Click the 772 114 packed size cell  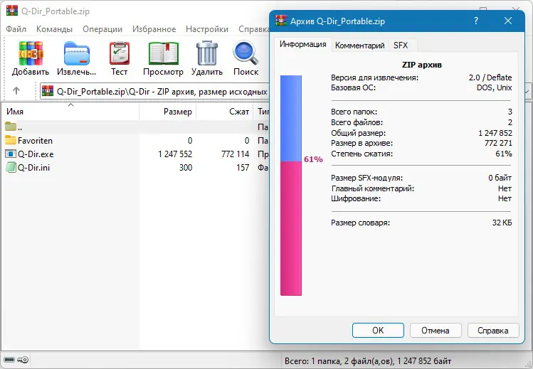click(236, 154)
